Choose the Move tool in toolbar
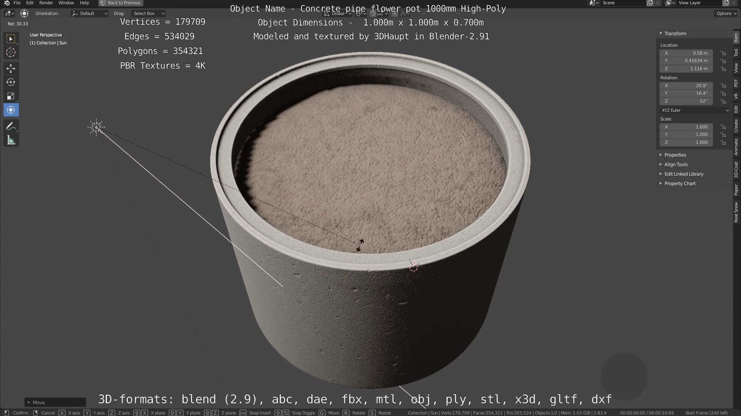Viewport: 741px width, 416px height. click(11, 69)
